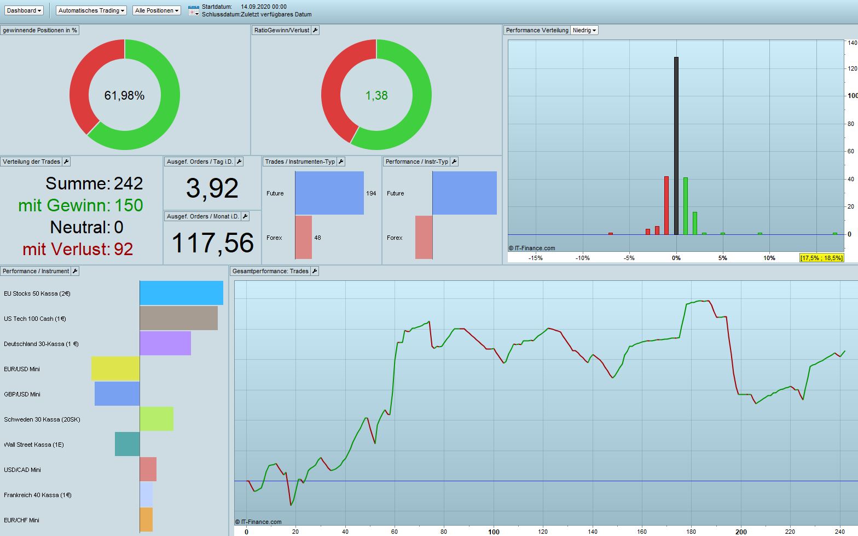Viewport: 858px width, 536px height.
Task: Open settings wrench for Verteilung der Trades
Action: pos(66,162)
